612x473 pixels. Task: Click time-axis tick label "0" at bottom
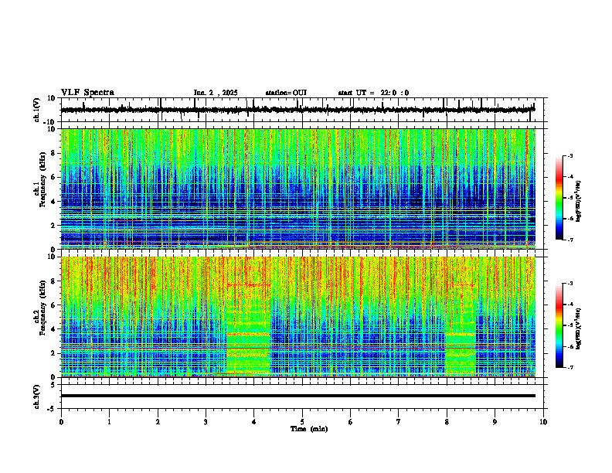click(x=61, y=422)
